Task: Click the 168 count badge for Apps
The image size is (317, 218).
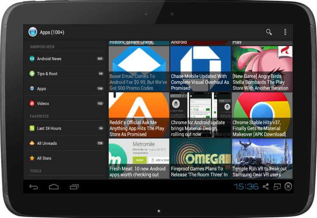Action: [x=100, y=88]
